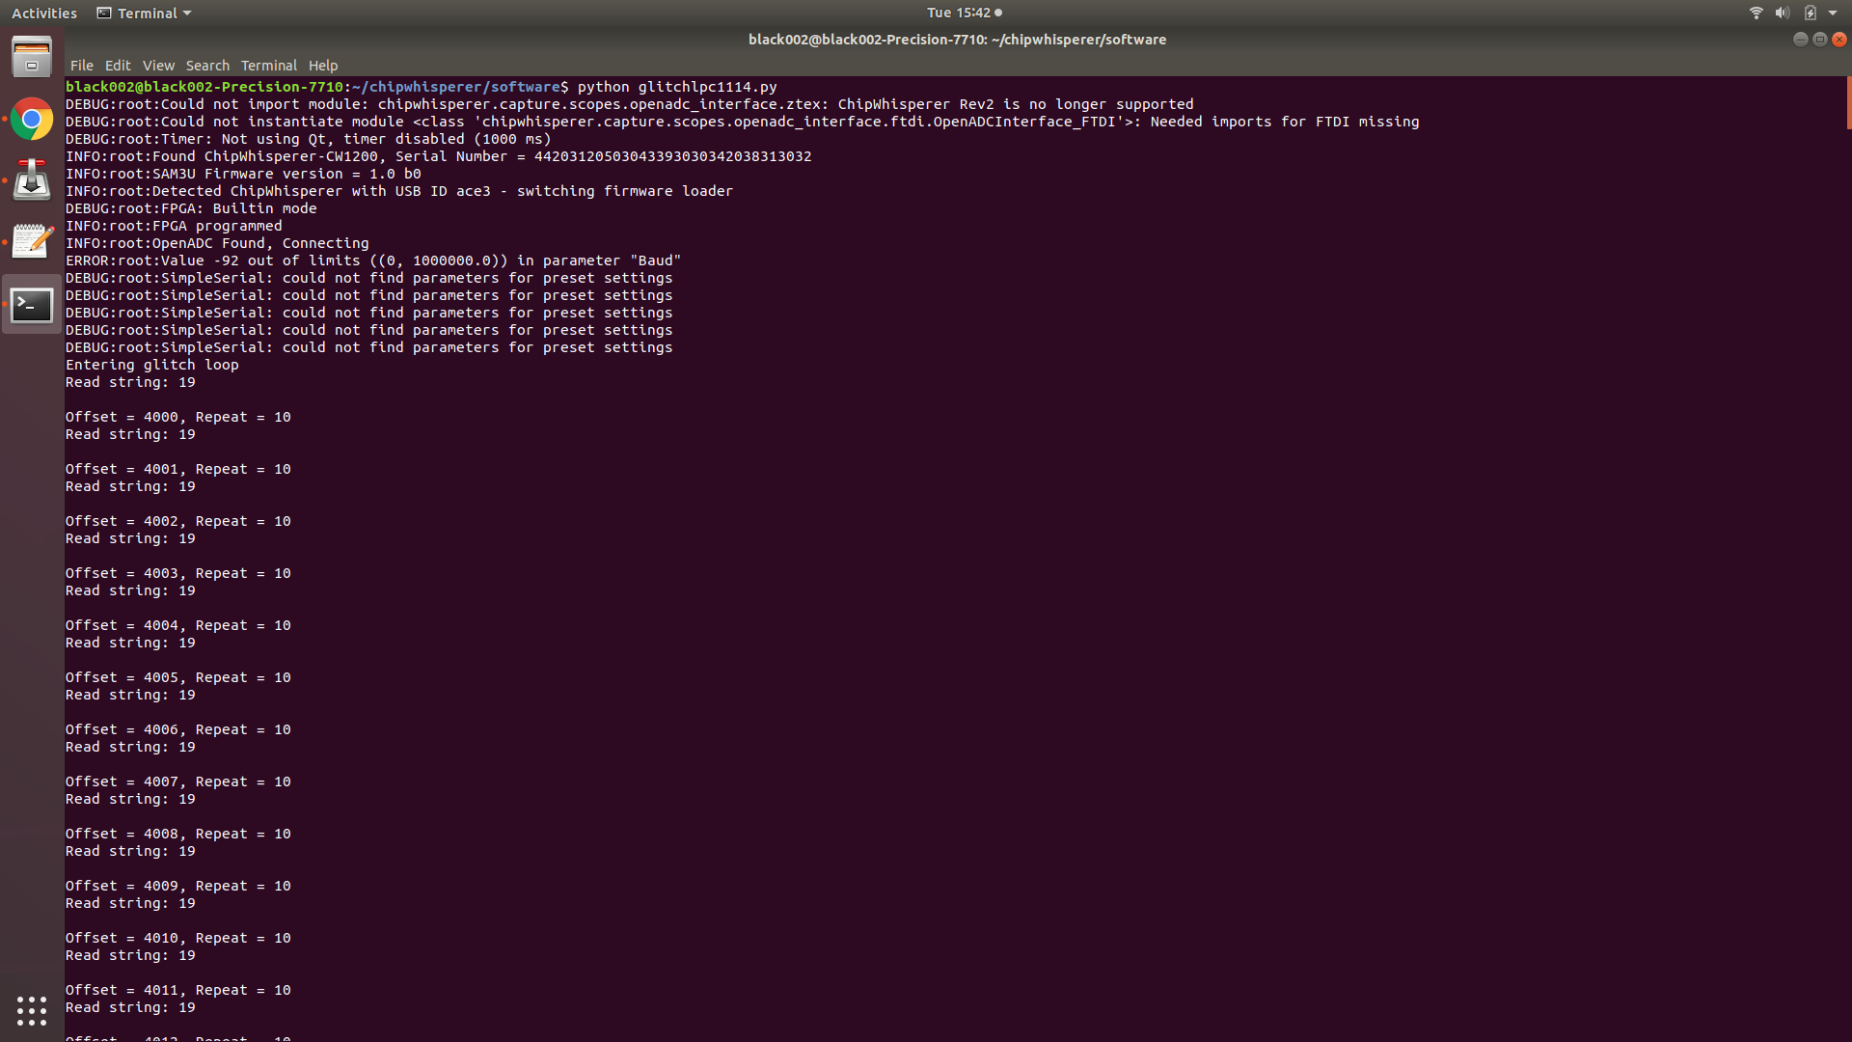Click the ERROR Baud out of limits line
This screenshot has height=1042, width=1852.
pos(373,260)
